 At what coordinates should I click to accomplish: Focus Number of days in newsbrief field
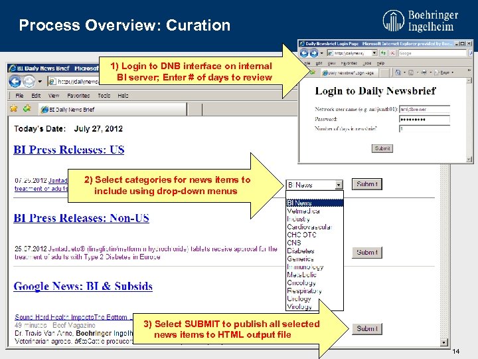pyautogui.click(x=425, y=129)
